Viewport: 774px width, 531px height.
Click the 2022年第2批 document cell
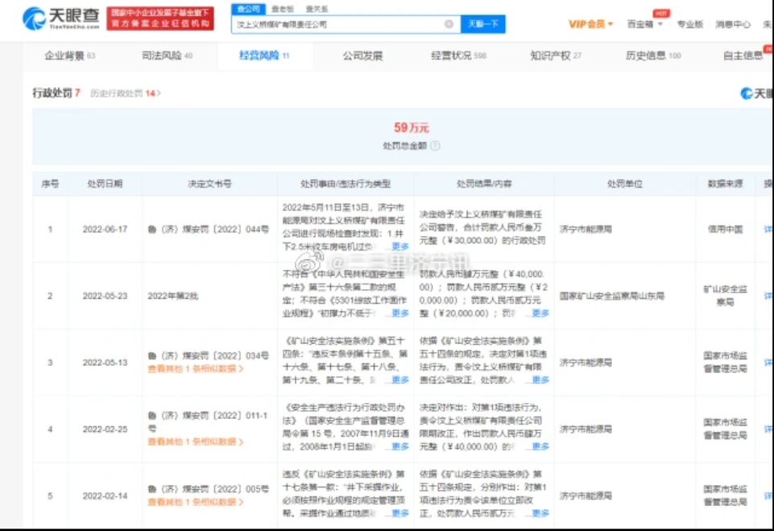coord(173,296)
